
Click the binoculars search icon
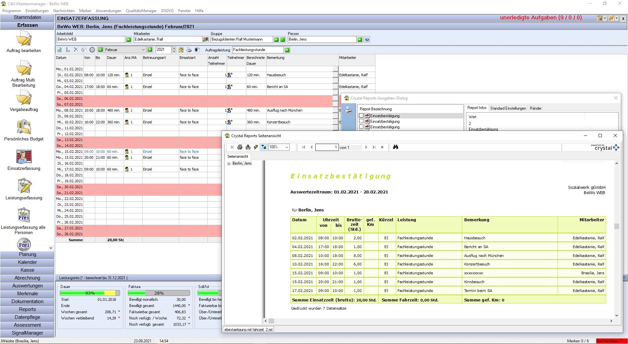(395, 147)
